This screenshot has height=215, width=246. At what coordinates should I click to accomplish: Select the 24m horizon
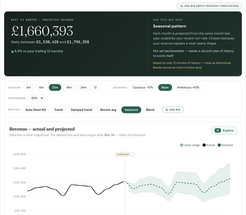[x=84, y=87]
